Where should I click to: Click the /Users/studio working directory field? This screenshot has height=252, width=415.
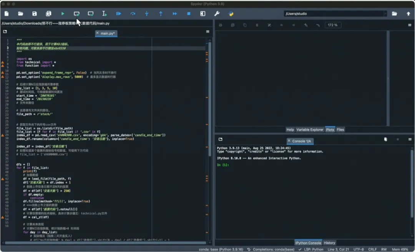334,14
